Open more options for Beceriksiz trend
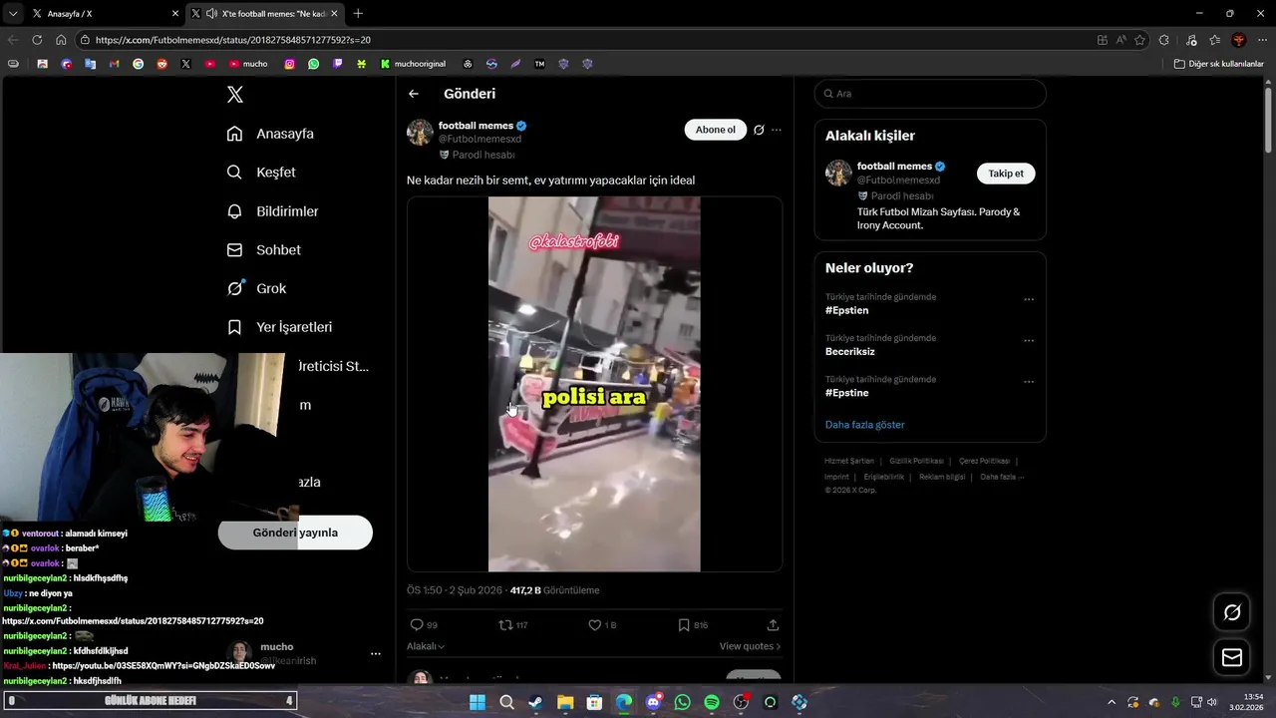Viewport: 1276px width, 718px height. pyautogui.click(x=1029, y=340)
